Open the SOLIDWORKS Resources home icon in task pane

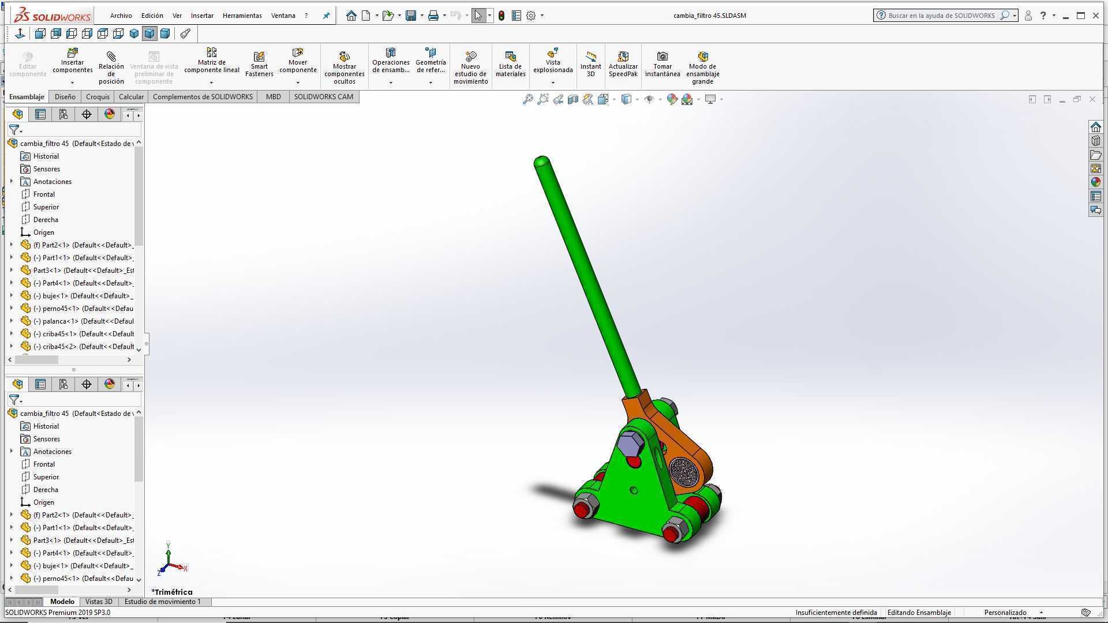click(x=1096, y=127)
